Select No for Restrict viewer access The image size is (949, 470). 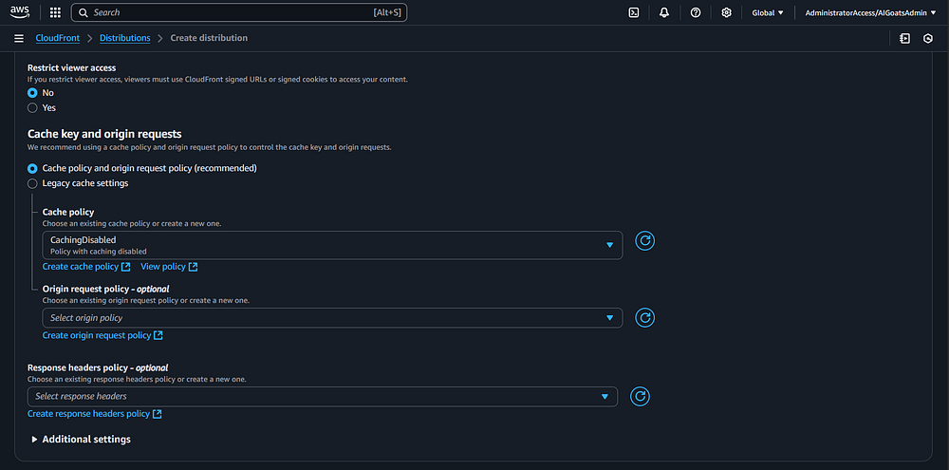click(x=33, y=93)
